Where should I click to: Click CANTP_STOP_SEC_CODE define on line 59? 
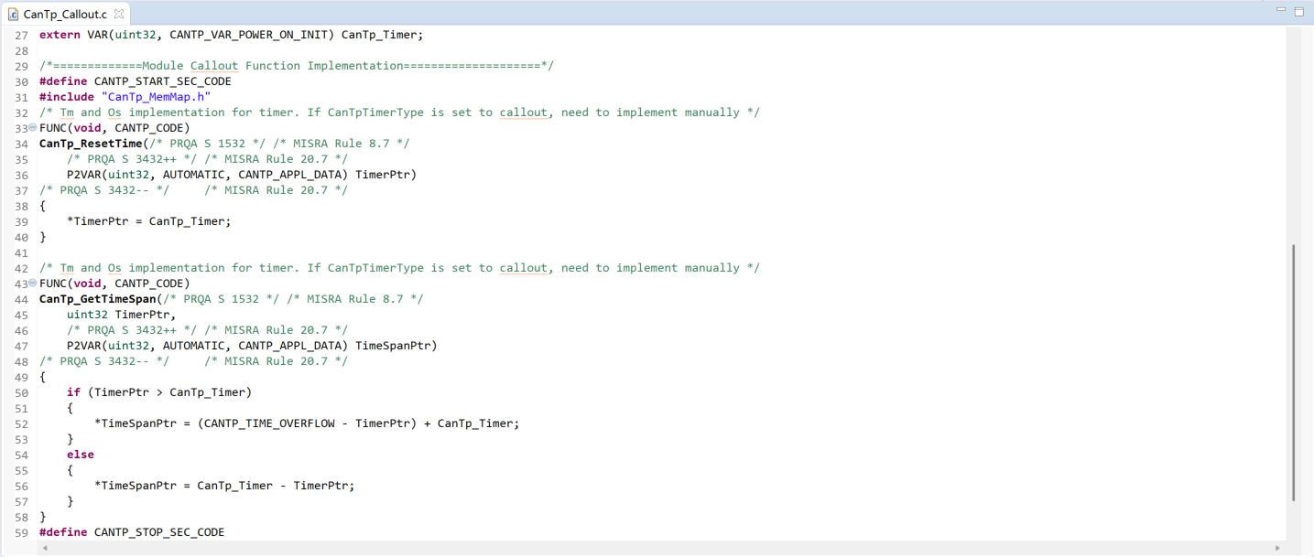pos(158,532)
